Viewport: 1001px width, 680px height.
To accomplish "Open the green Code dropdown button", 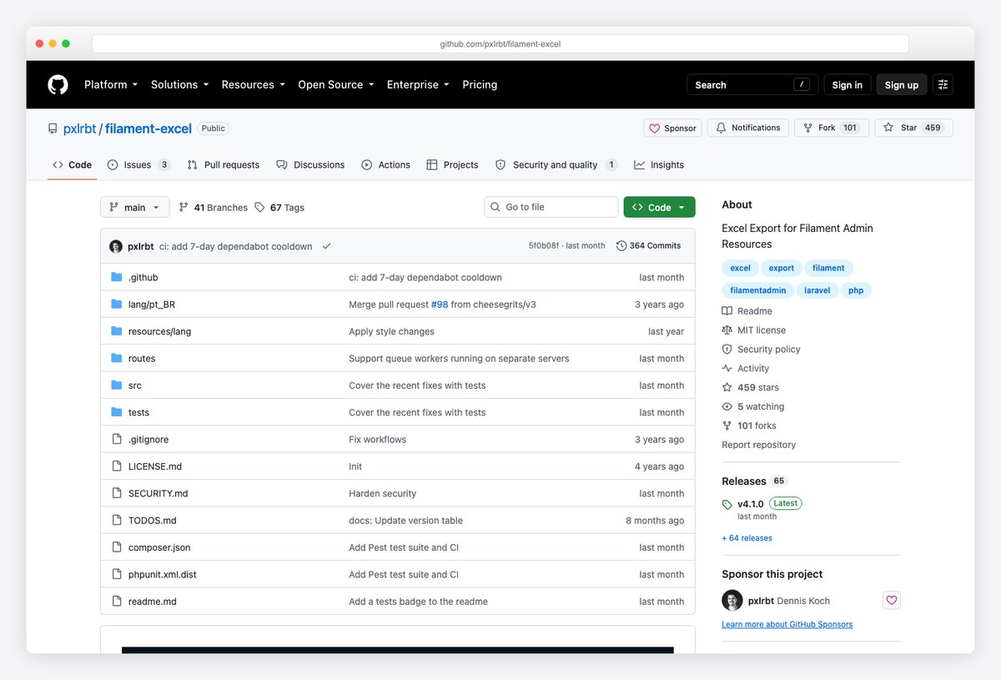I will point(659,207).
